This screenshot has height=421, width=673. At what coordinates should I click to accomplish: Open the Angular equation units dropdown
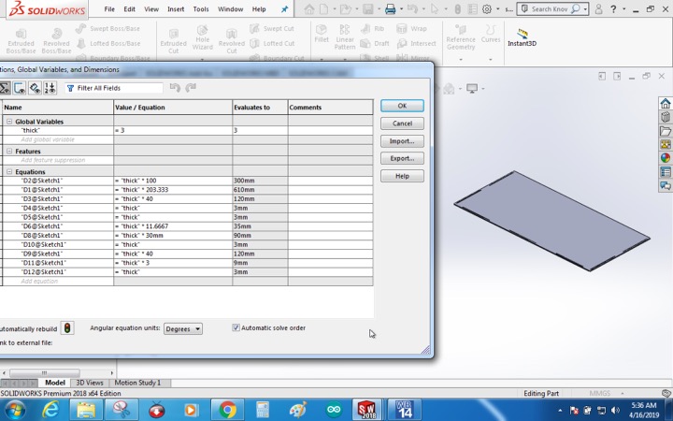183,328
